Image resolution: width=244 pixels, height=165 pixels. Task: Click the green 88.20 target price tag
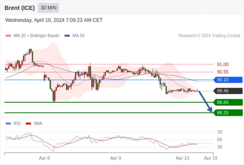click(x=228, y=113)
